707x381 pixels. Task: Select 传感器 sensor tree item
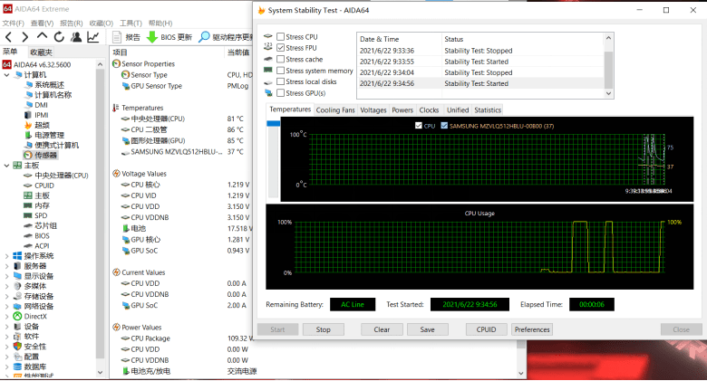click(45, 155)
